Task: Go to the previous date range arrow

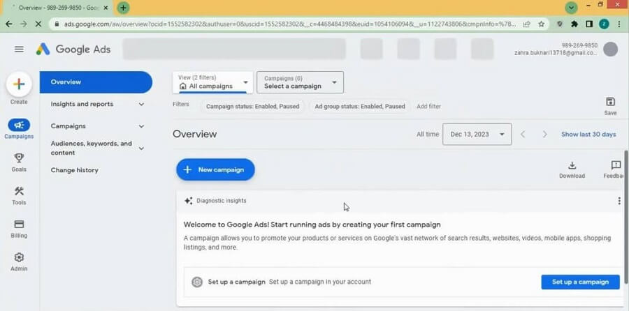Action: pos(523,135)
